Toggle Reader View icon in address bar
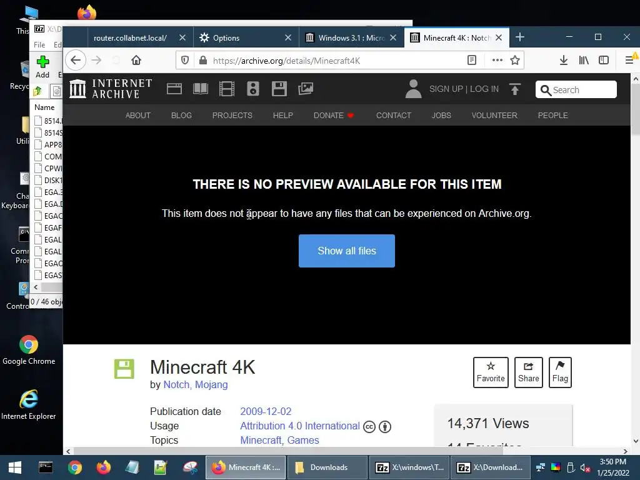The height and width of the screenshot is (480, 640). coord(472,61)
